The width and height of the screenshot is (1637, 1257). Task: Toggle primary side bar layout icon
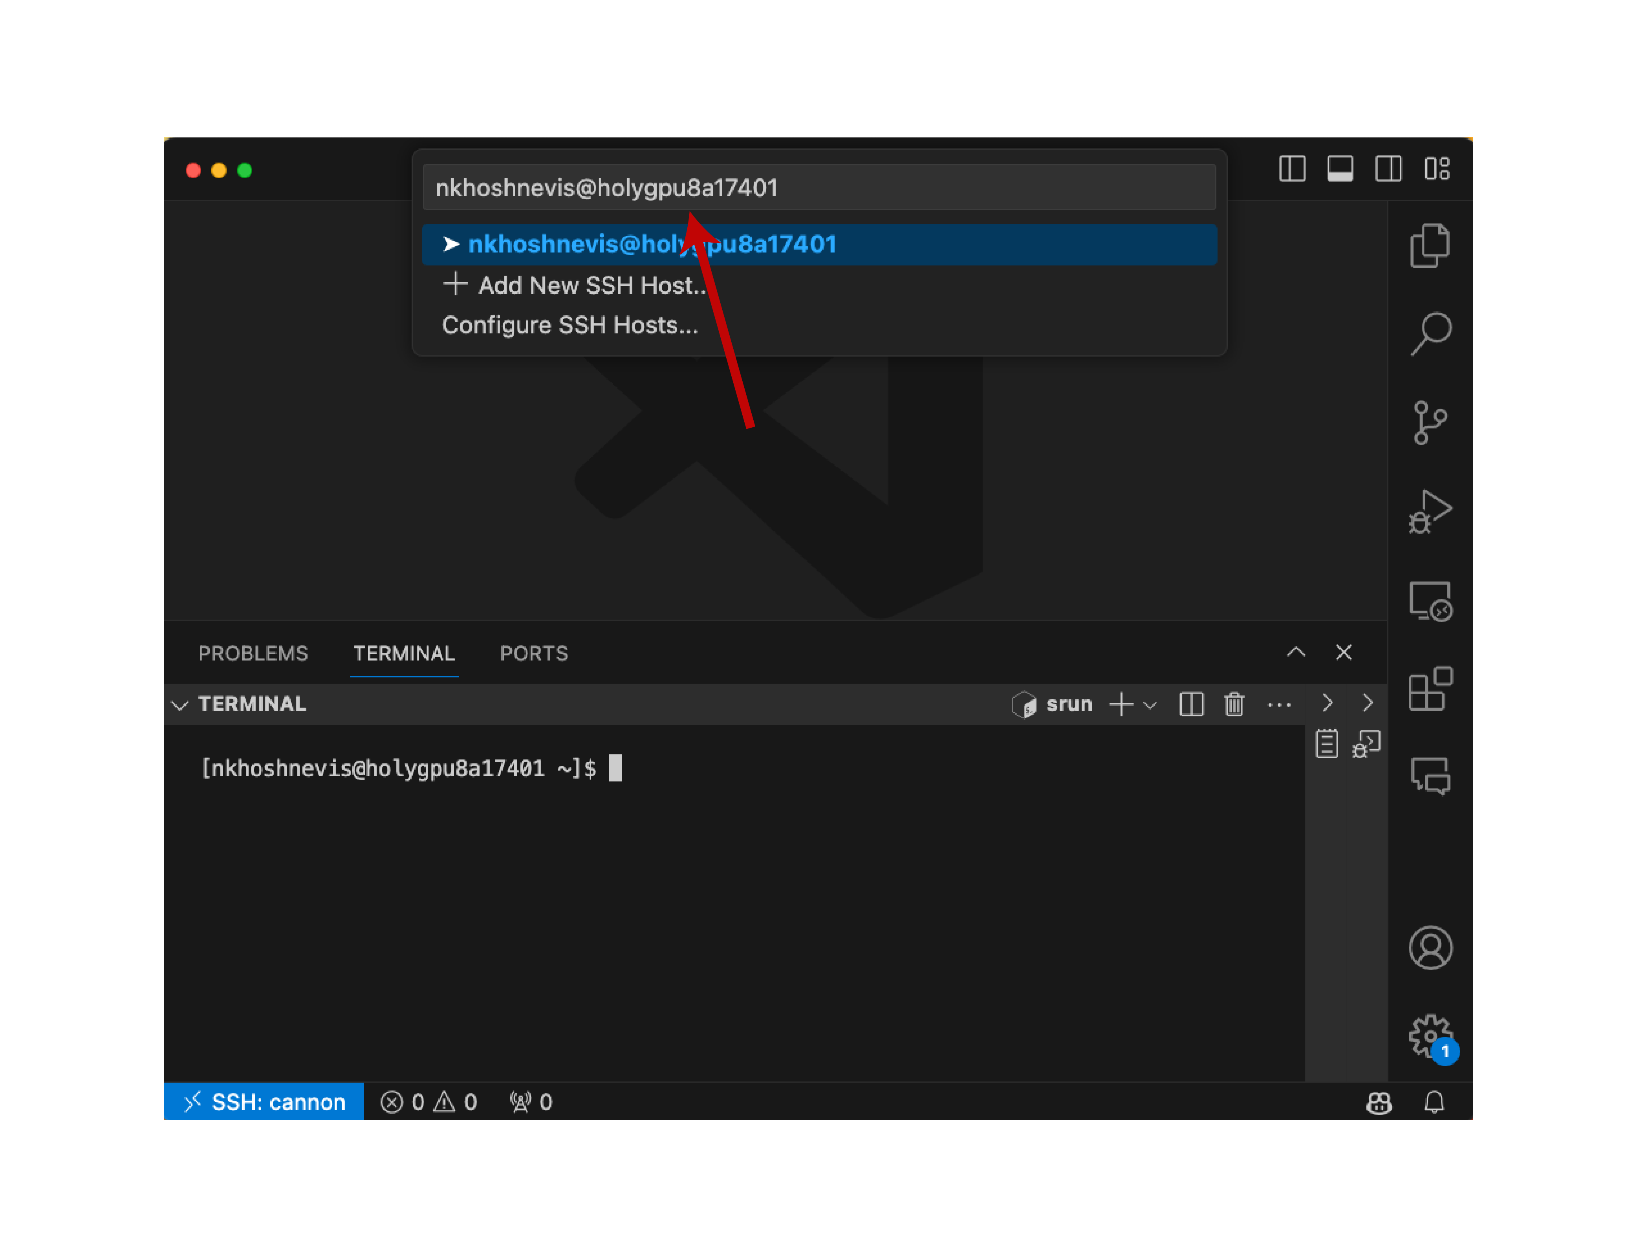click(1292, 168)
